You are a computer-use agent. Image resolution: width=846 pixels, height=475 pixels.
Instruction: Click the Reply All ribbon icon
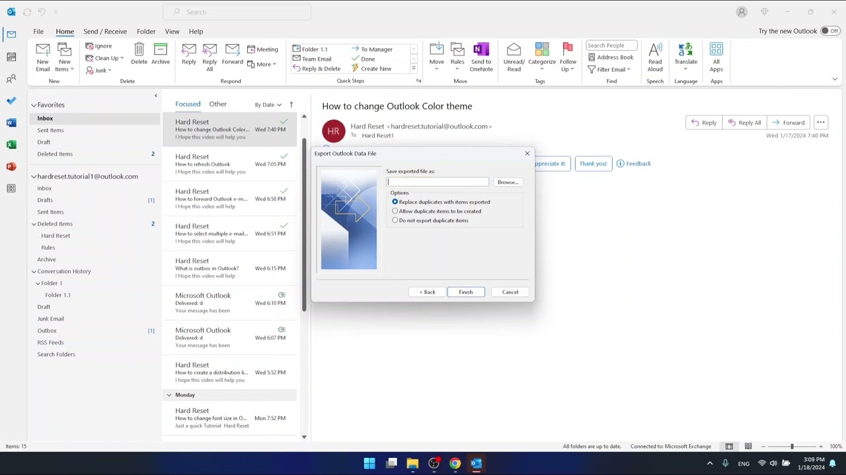[210, 50]
